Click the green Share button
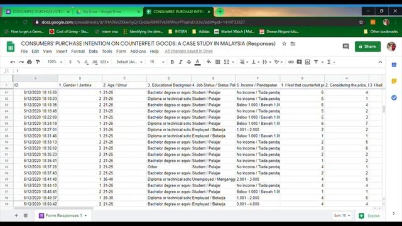 click(x=367, y=46)
